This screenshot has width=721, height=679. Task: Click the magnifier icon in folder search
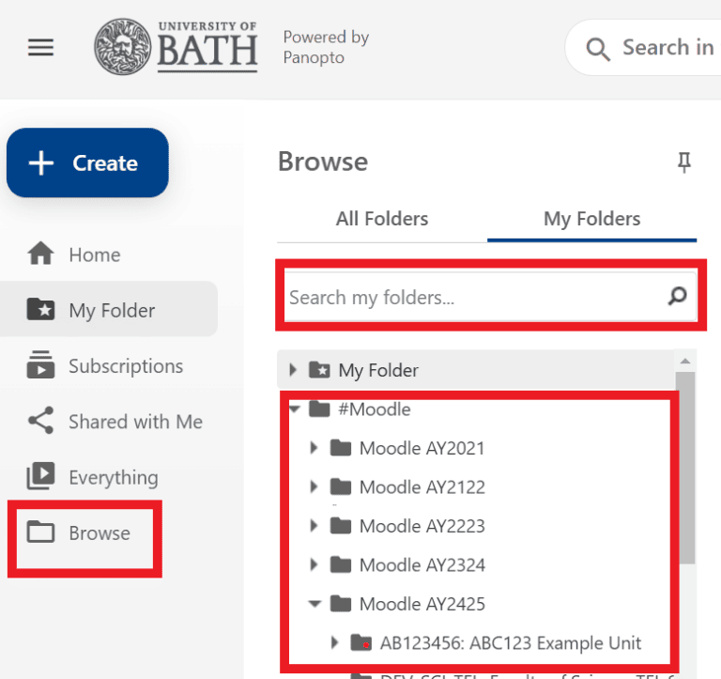click(676, 297)
